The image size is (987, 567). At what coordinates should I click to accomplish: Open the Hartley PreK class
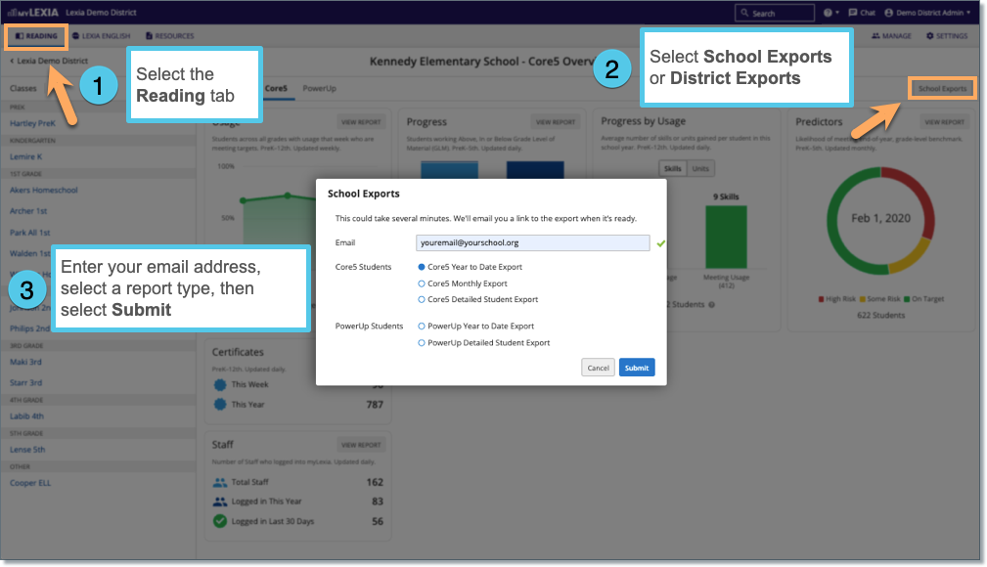32,123
